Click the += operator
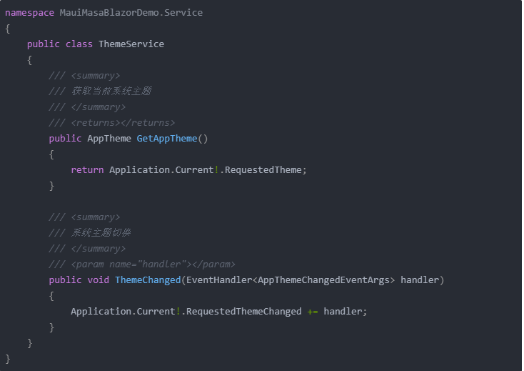The height and width of the screenshot is (371, 524). point(313,312)
